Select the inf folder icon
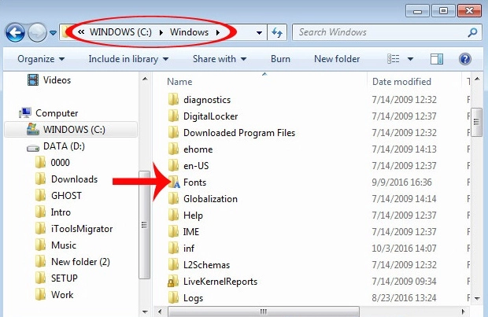 [173, 248]
